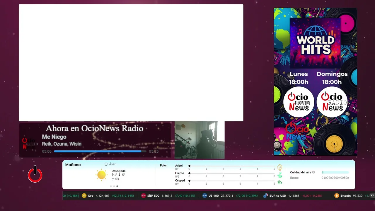This screenshot has width=375, height=211.
Task: Click the Bitcoin orange ticker icon
Action: click(337, 196)
